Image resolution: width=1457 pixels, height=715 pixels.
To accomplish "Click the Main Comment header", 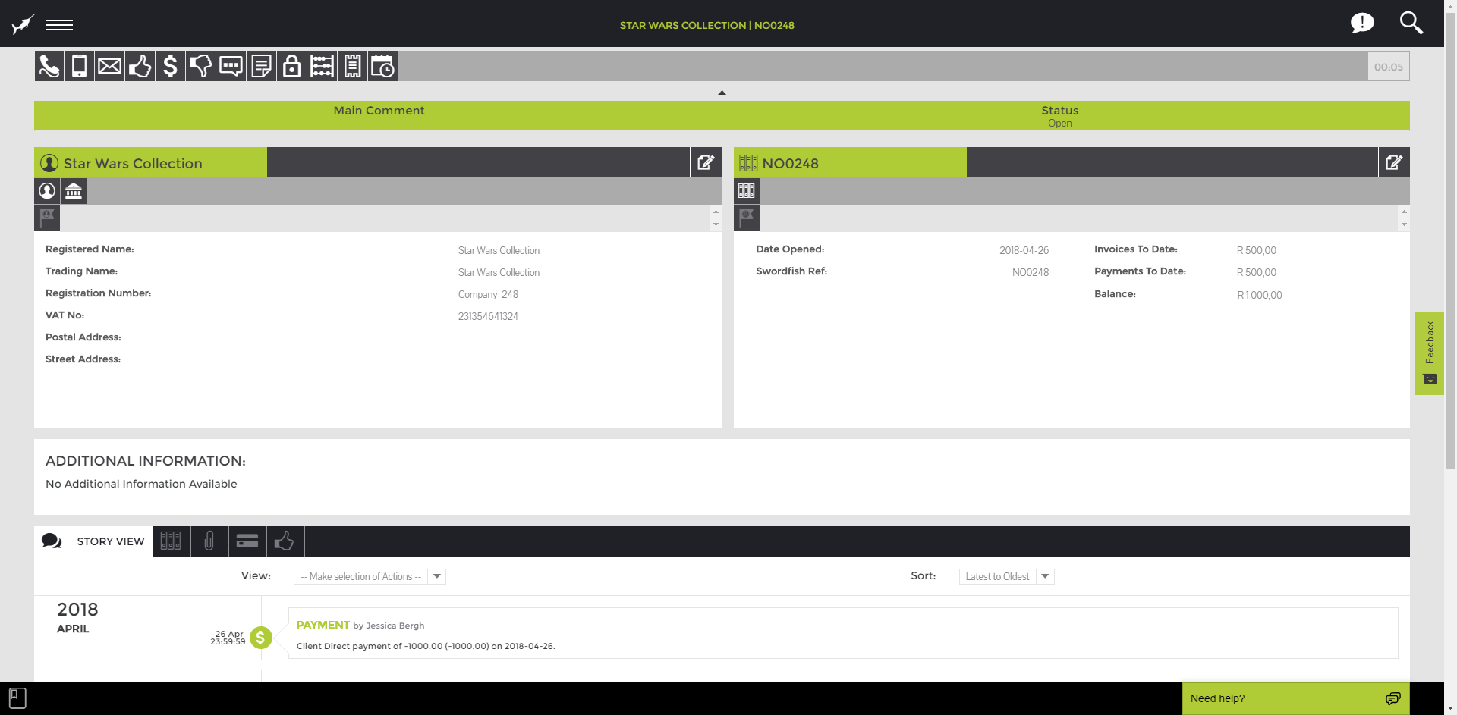I will (x=379, y=111).
